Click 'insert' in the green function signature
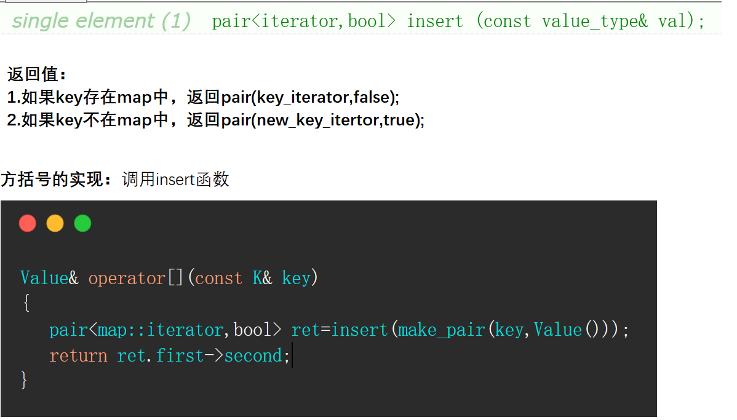 tap(435, 21)
